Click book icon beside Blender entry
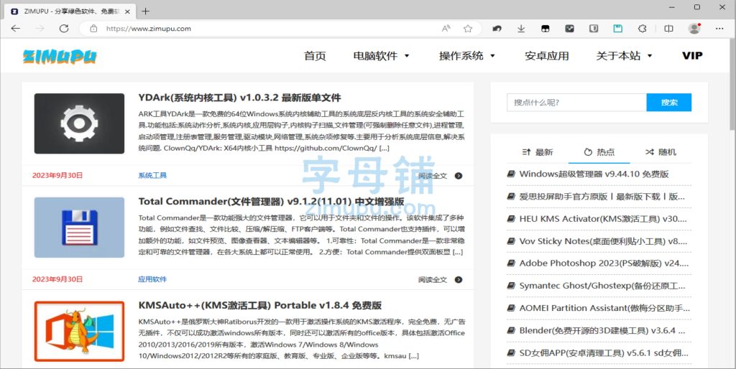The image size is (736, 369). [x=511, y=330]
